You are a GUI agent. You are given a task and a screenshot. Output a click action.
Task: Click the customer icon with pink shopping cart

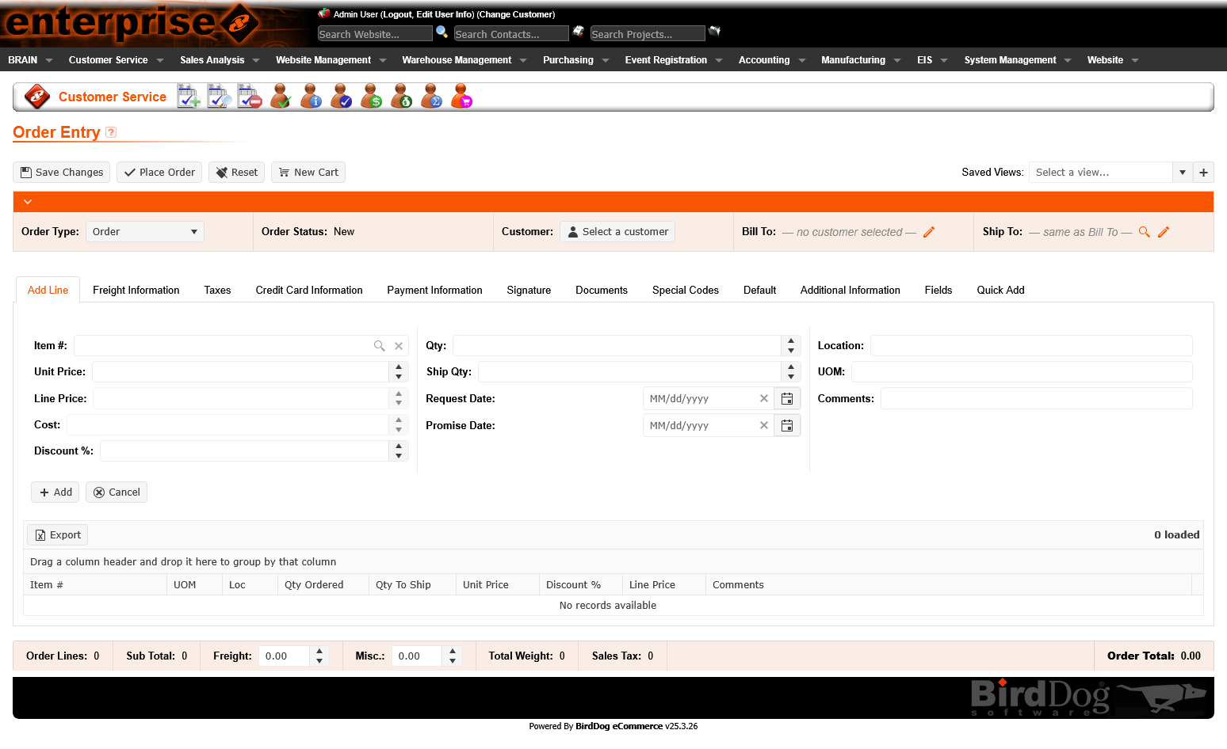pyautogui.click(x=461, y=97)
